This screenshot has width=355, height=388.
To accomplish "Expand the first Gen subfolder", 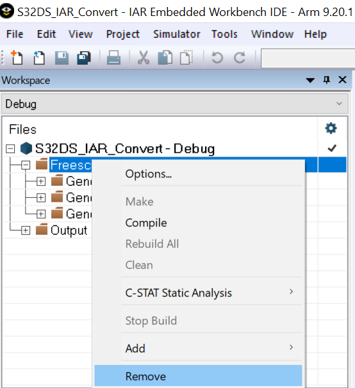I will 41,181.
